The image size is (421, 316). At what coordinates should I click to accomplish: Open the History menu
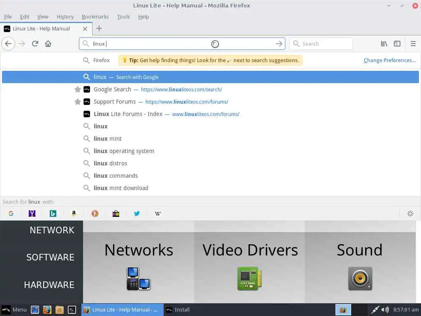(x=65, y=16)
